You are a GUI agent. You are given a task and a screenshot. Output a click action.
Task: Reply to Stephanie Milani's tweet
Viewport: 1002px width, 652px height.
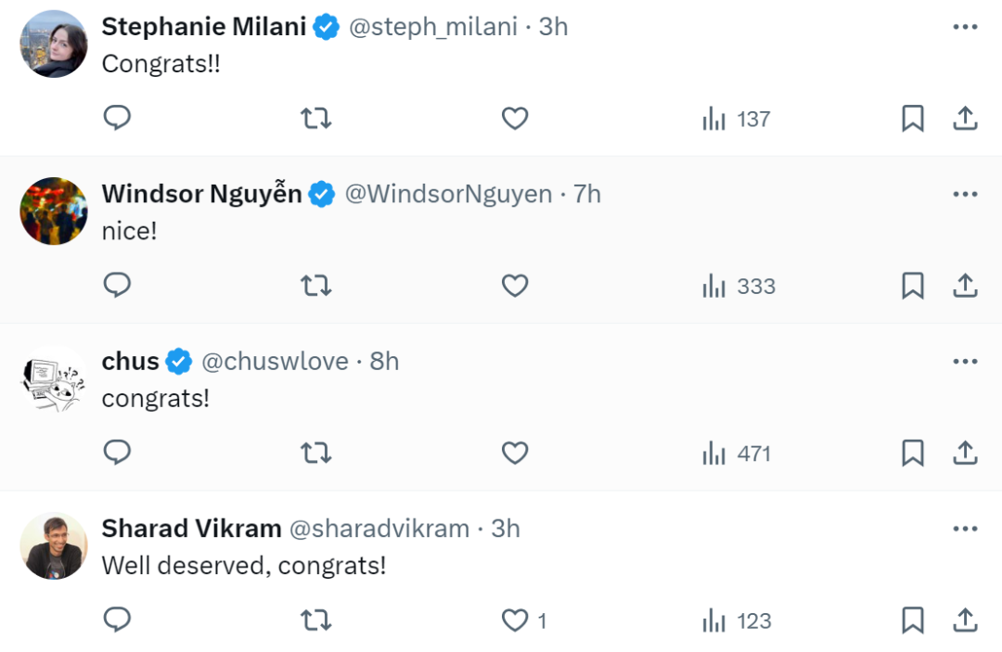(117, 119)
